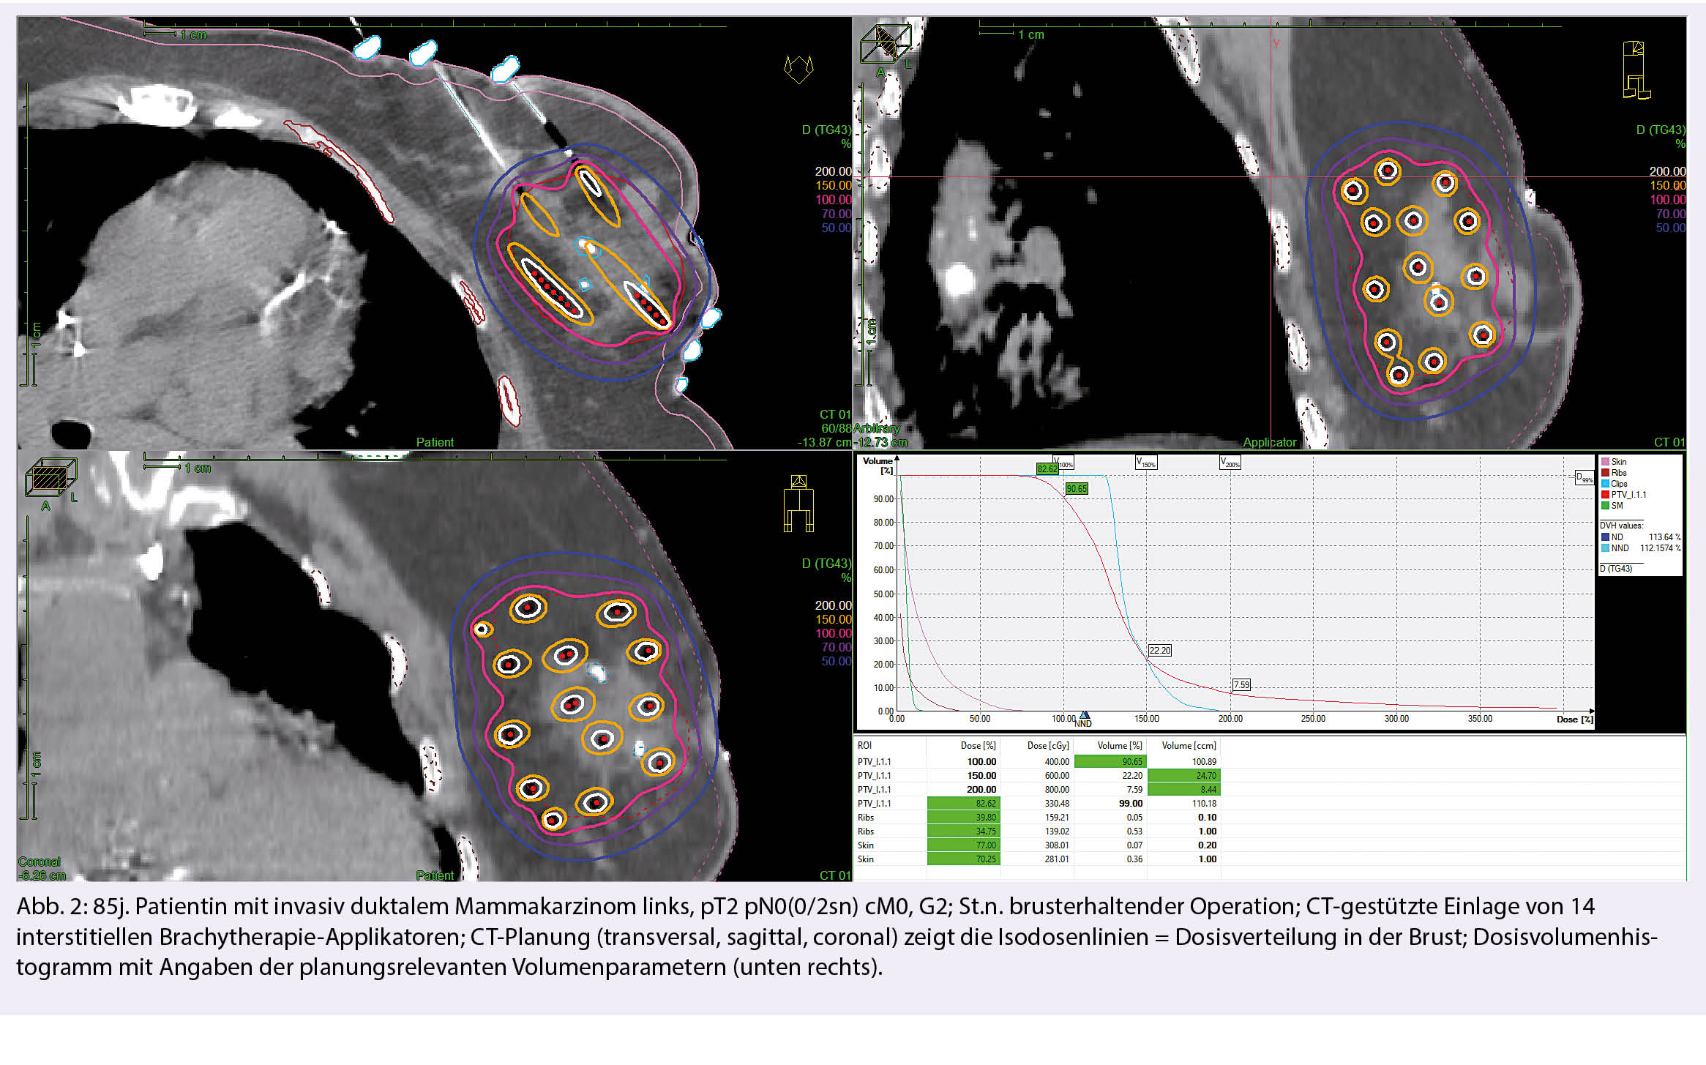Select the V200% marker on DVH chart
Screen dimensions: 1706x1065
pyautogui.click(x=1230, y=463)
